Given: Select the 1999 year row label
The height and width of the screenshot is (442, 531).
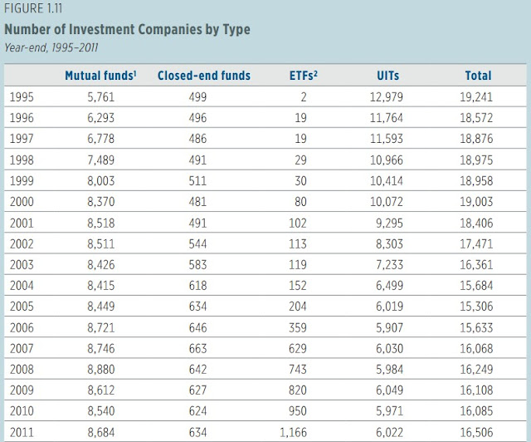Looking at the screenshot, I should pos(22,180).
